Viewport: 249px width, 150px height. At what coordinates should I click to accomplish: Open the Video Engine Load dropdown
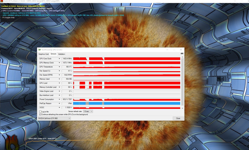[59, 91]
